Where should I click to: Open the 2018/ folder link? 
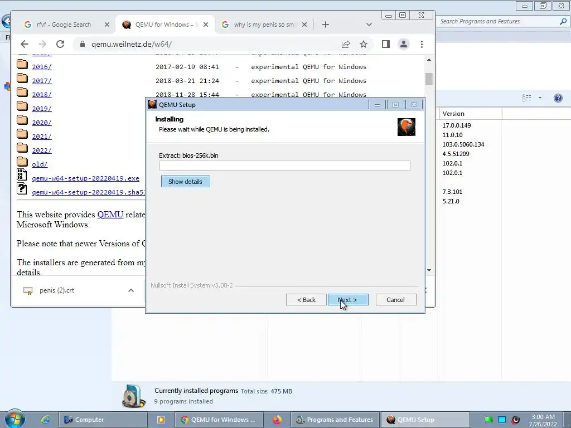[x=41, y=95]
